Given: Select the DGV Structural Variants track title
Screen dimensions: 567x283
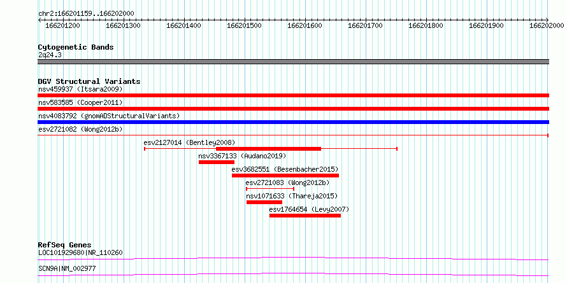Looking at the screenshot, I should pyautogui.click(x=89, y=81).
